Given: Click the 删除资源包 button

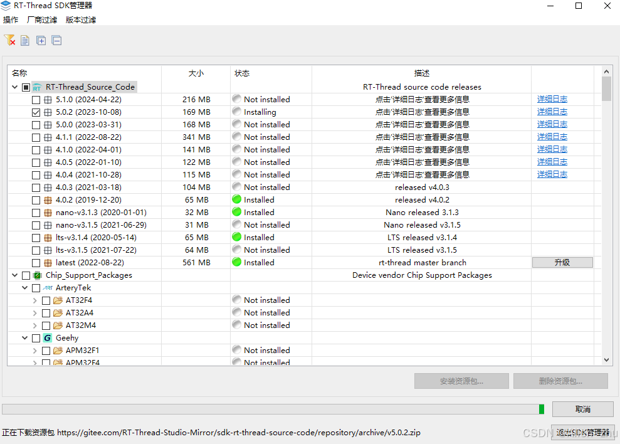Looking at the screenshot, I should click(560, 381).
